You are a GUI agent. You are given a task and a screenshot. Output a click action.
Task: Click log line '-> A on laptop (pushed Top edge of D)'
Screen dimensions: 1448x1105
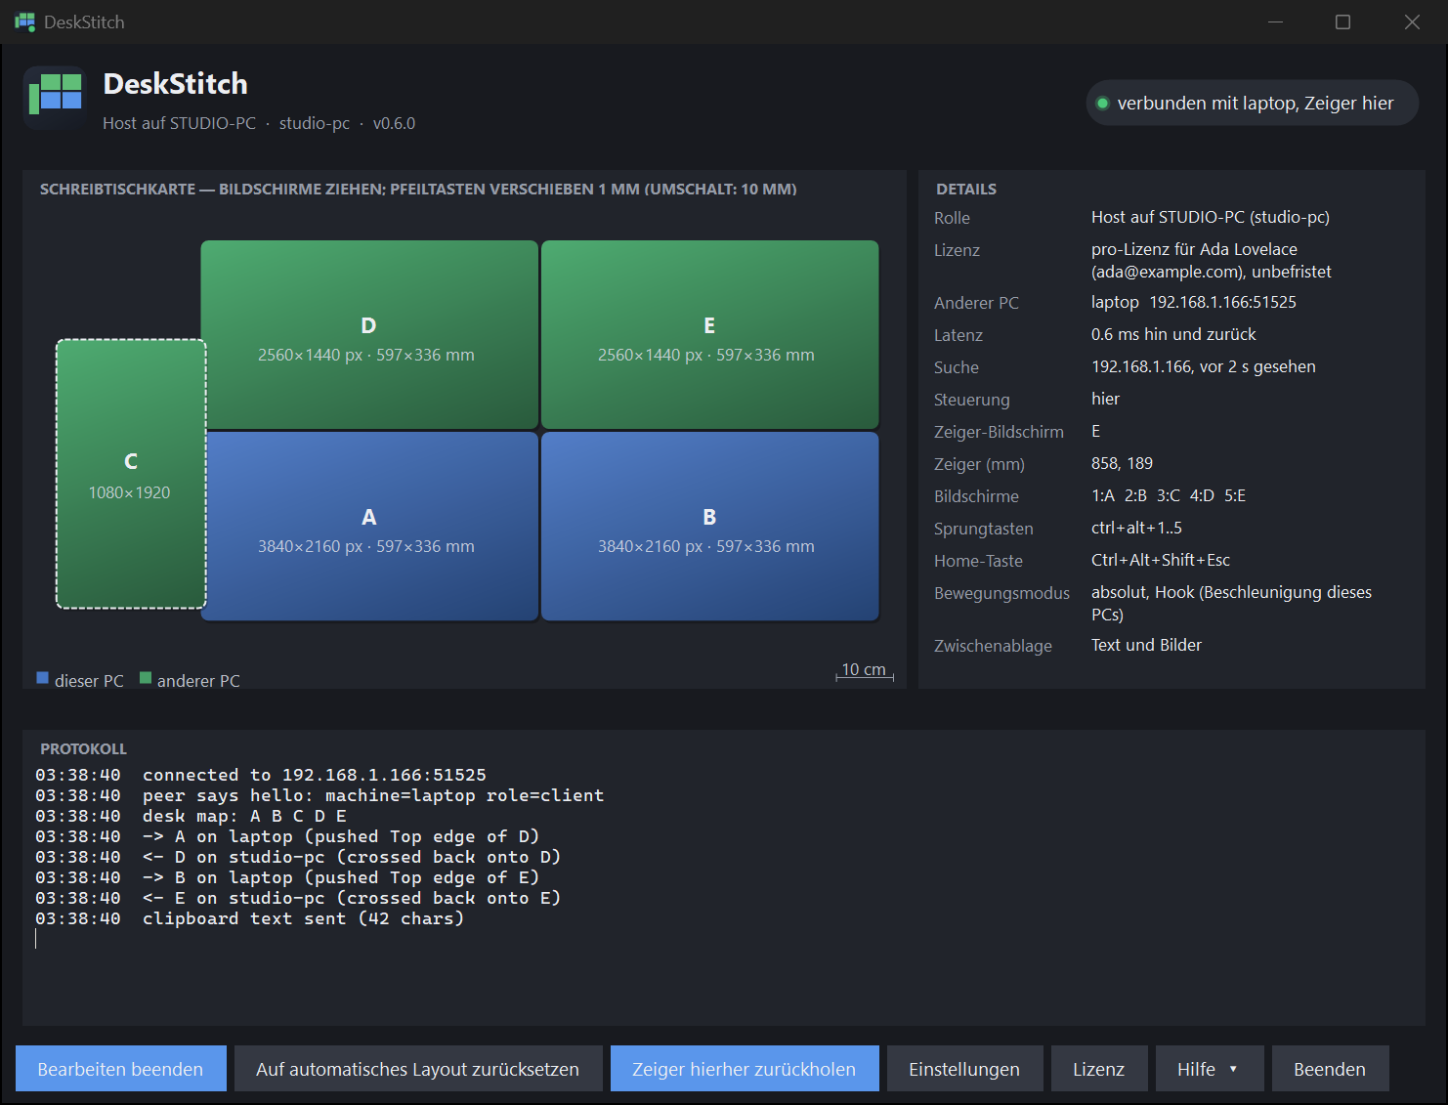pos(341,836)
